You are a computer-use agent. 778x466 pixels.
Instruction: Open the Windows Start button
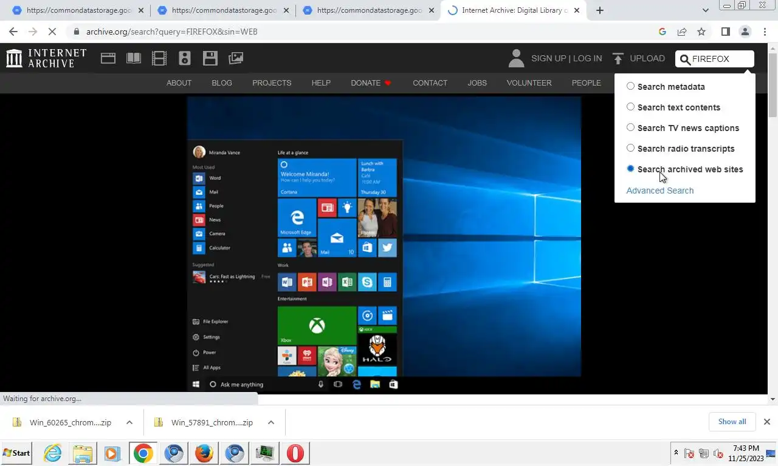16,453
